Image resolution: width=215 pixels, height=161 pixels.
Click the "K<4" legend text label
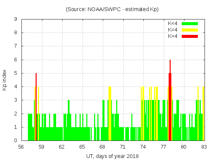coord(173,23)
